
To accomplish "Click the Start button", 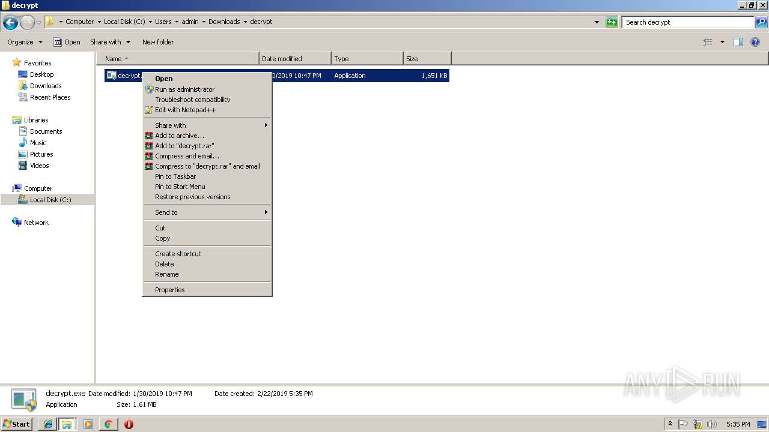I will point(16,424).
